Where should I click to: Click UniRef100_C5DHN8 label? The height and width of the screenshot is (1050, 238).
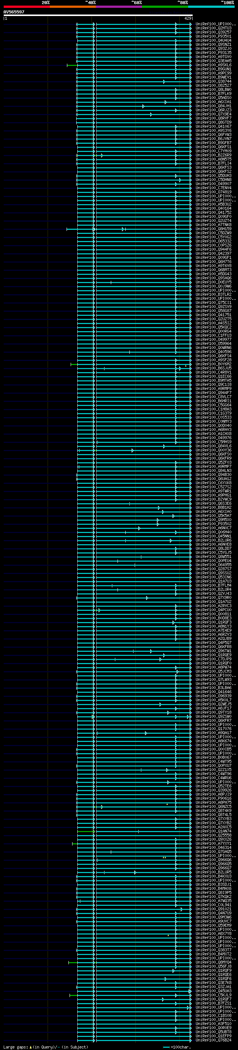click(213, 180)
